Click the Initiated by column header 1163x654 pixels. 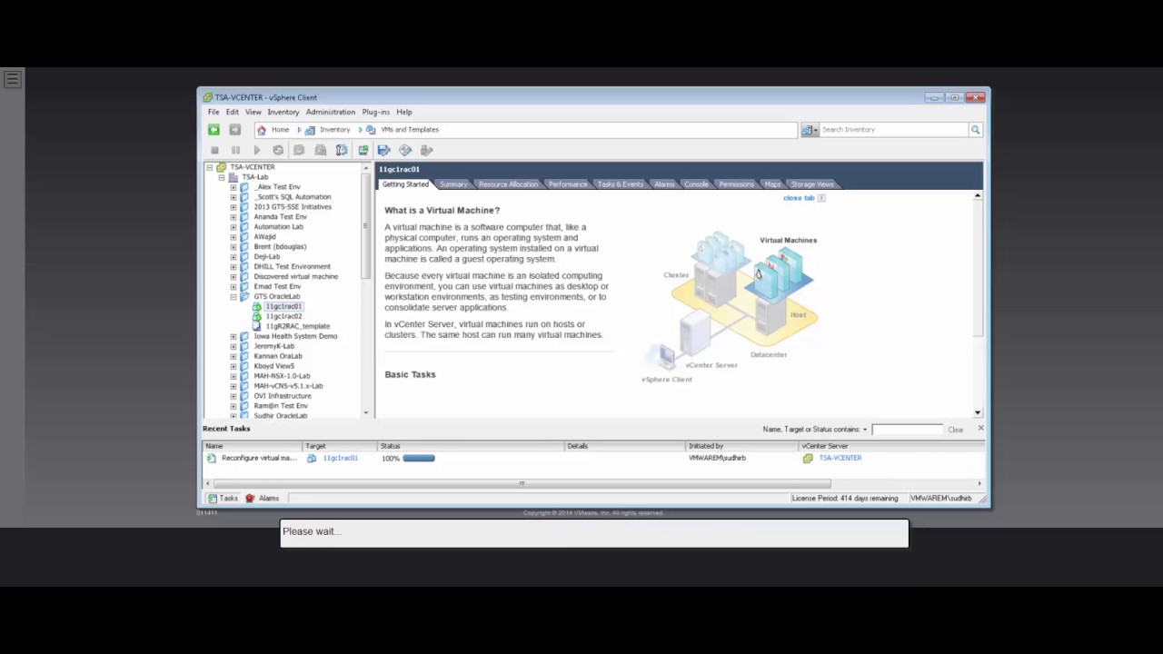click(742, 446)
